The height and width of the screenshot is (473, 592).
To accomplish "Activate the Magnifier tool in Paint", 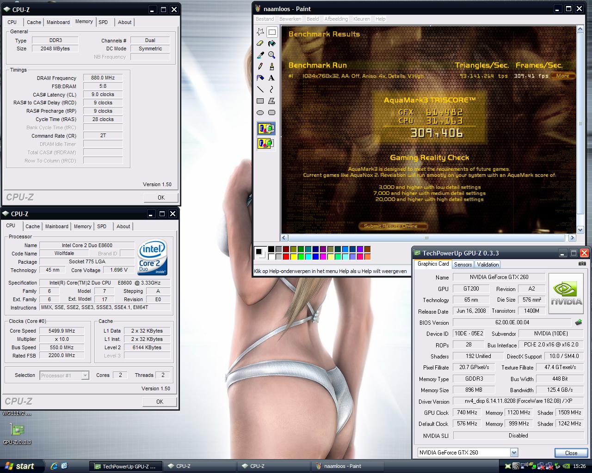I will click(272, 55).
